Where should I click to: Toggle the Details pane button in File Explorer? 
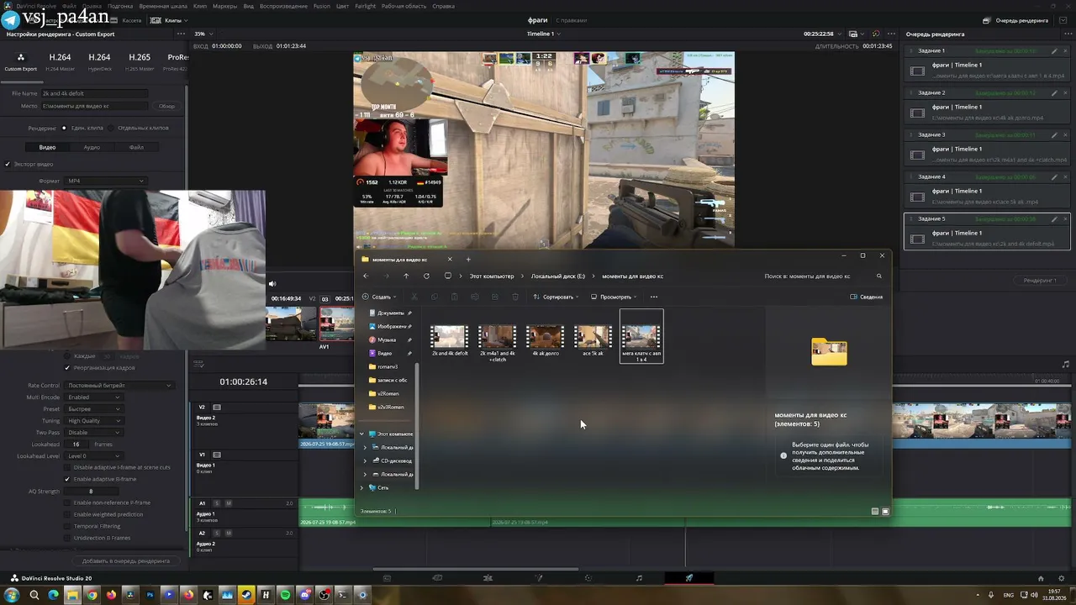867,297
